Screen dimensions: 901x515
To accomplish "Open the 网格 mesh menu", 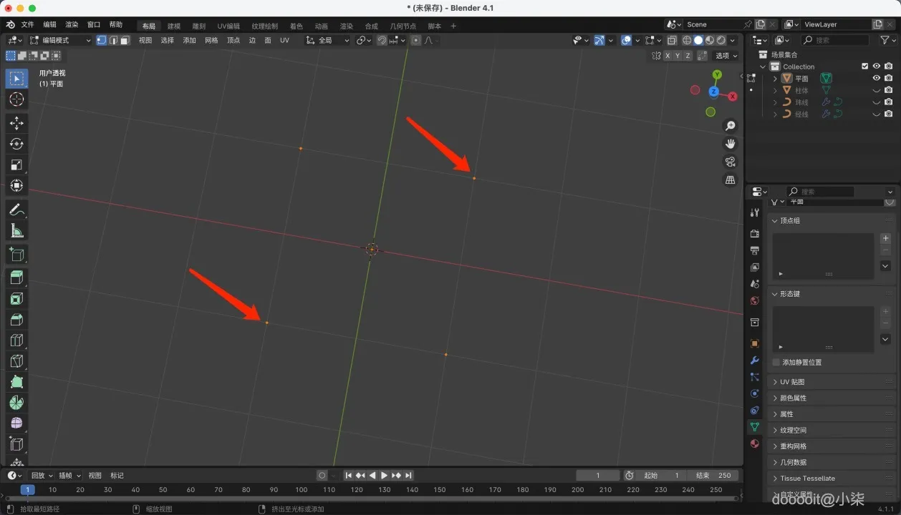I will (x=211, y=40).
